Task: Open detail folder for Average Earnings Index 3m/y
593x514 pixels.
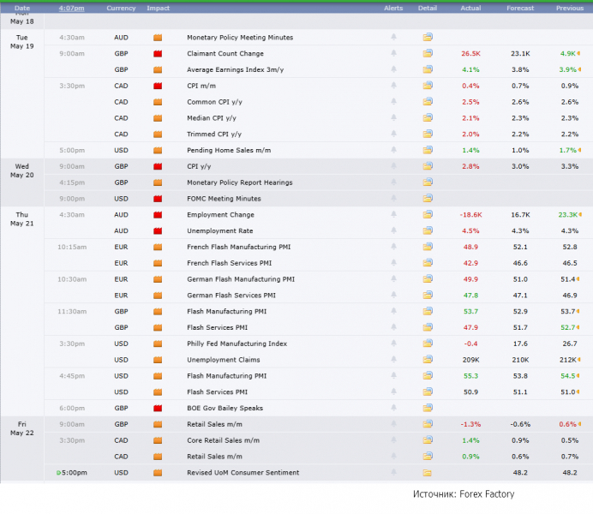Action: 428,69
